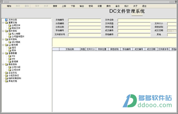Collapse the 商务资料 tree node
Viewport: 178px width, 114px height.
[x=3, y=64]
